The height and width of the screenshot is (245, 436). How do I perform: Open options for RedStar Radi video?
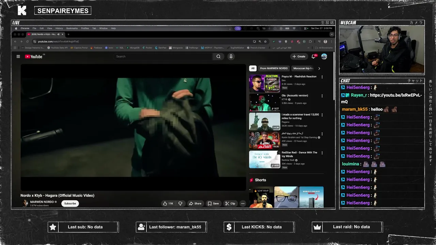[x=322, y=153]
